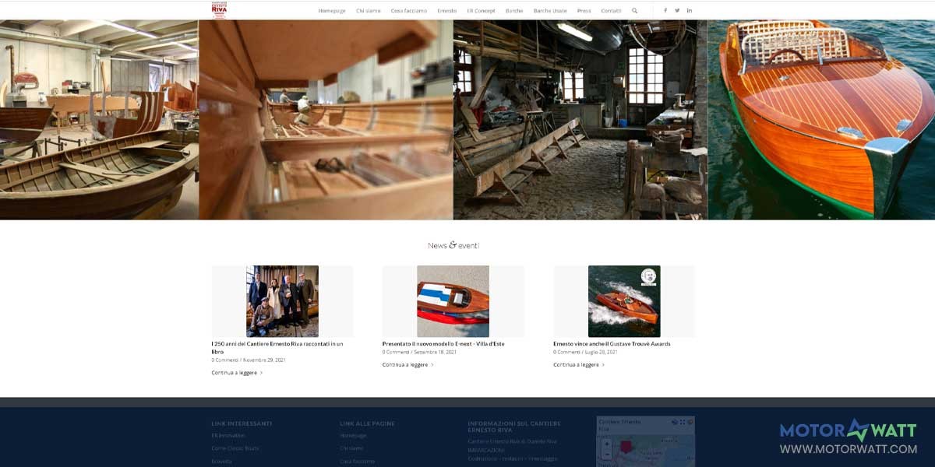Open the Facebook icon in the header
The height and width of the screenshot is (467, 935).
pos(665,10)
